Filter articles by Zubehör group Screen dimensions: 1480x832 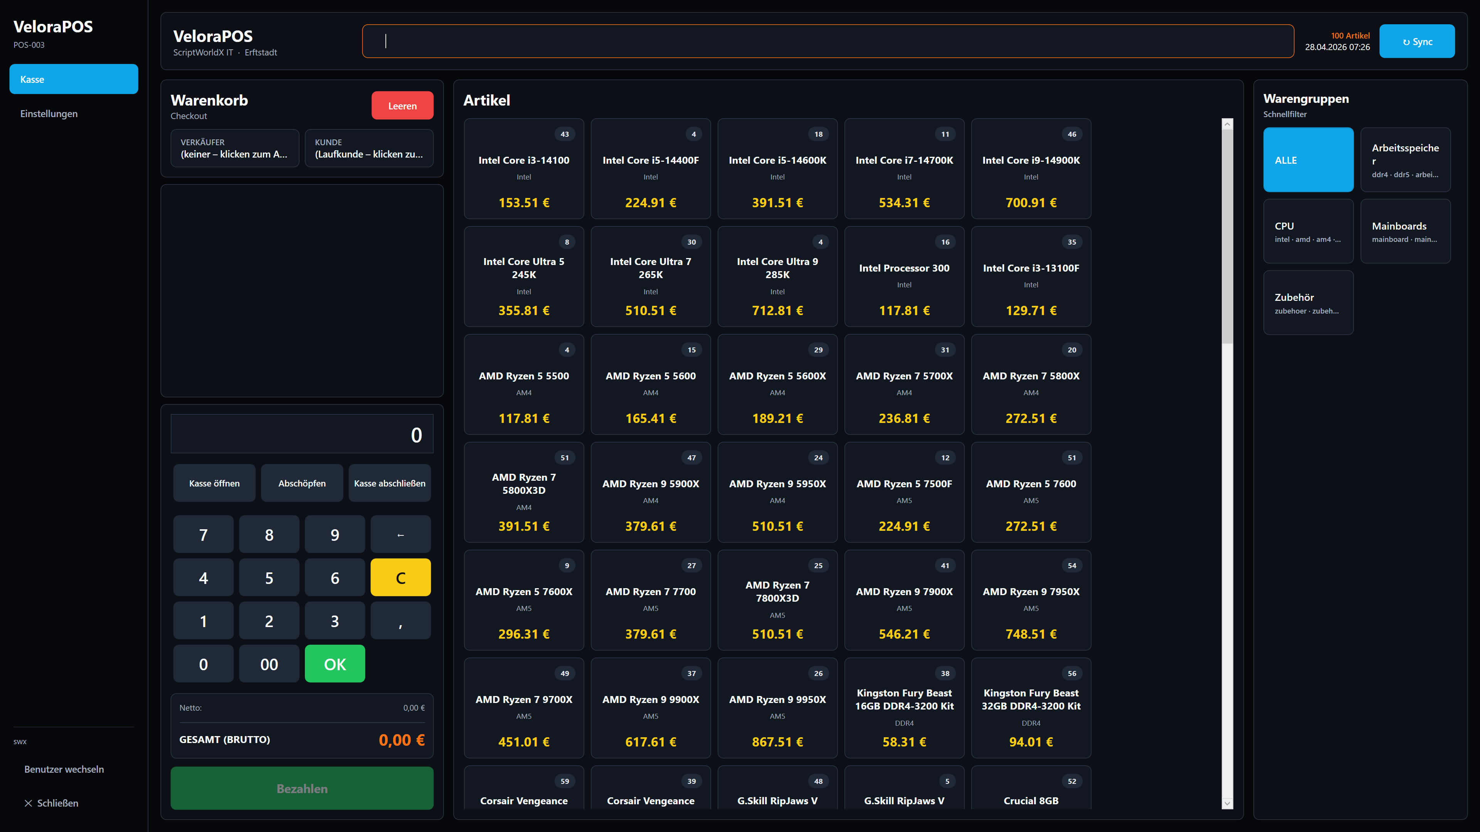tap(1308, 303)
